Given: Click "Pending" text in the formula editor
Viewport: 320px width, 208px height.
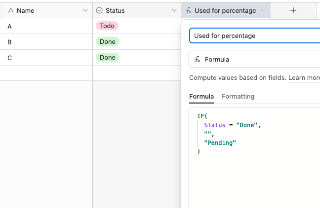Looking at the screenshot, I should pos(220,143).
